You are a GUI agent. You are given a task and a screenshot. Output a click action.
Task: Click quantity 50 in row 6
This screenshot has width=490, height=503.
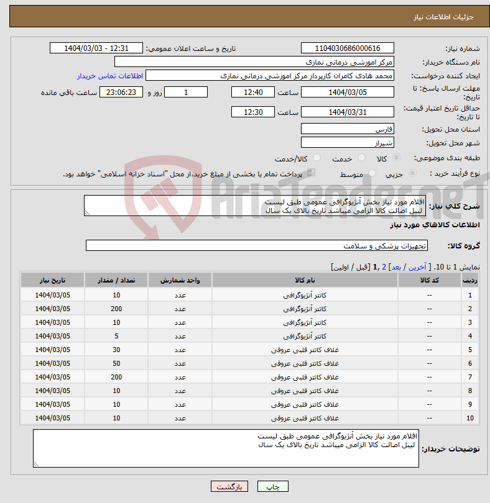pyautogui.click(x=116, y=363)
